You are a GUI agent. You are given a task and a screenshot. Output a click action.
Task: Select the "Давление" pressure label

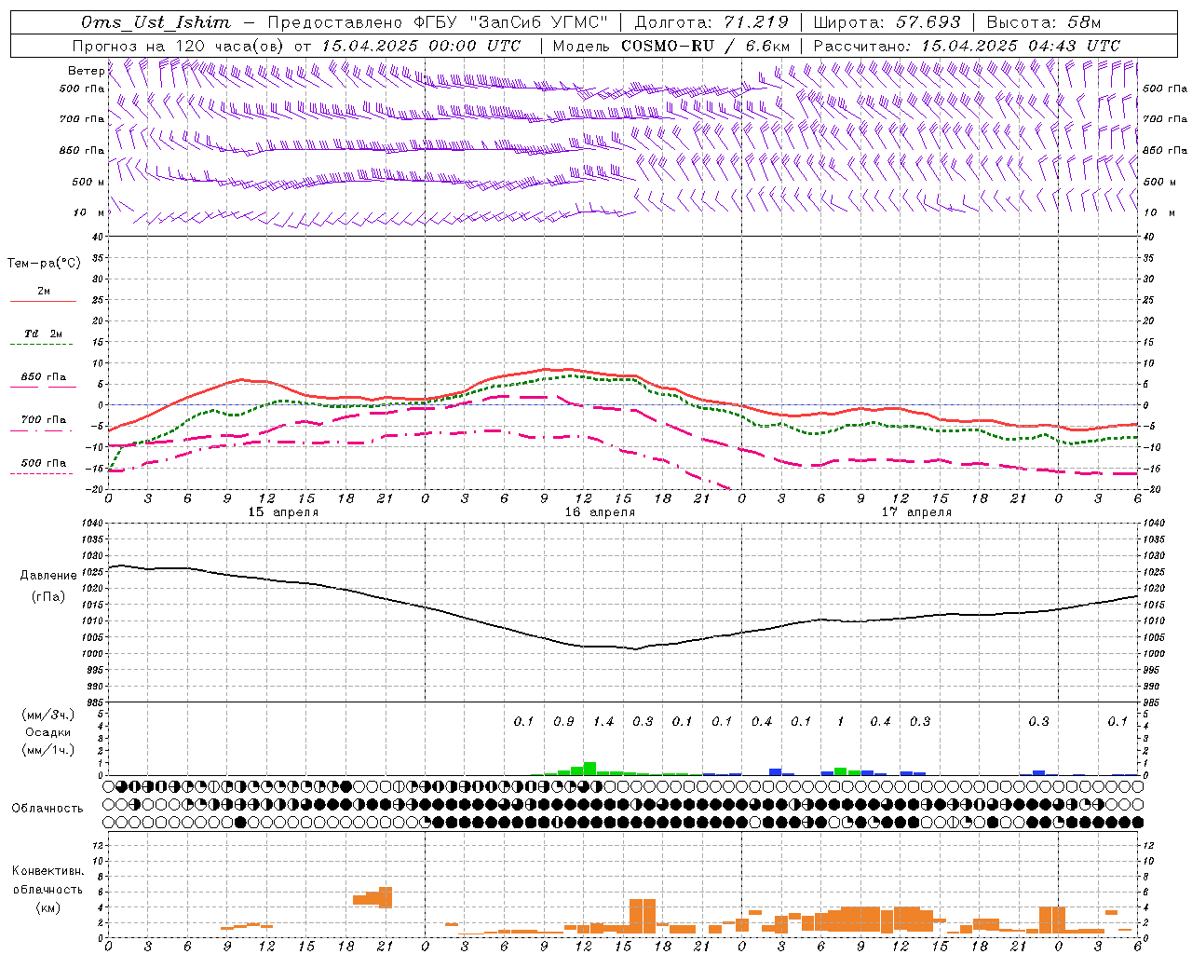pyautogui.click(x=48, y=576)
